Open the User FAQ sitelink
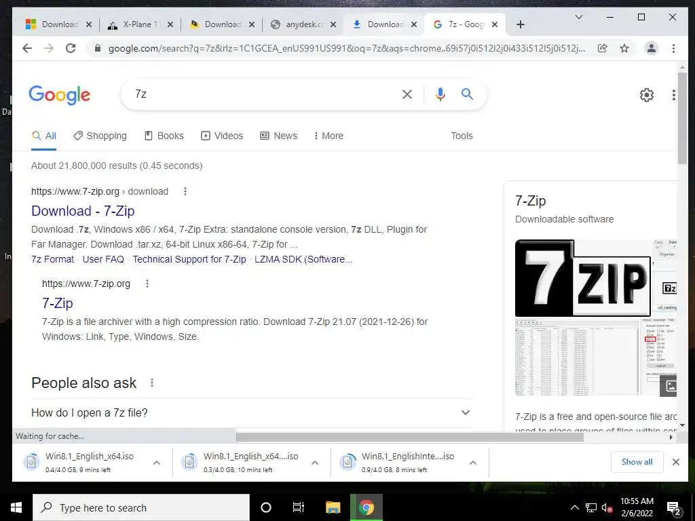Viewport: 695px width, 521px height. 103,259
